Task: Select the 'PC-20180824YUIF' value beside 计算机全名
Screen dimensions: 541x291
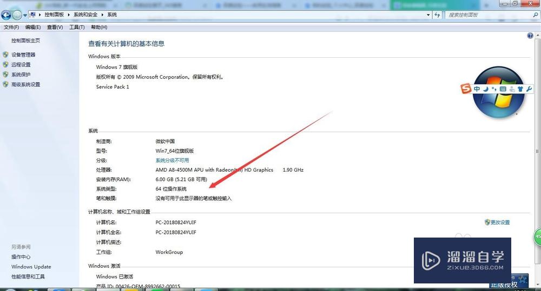Action: click(176, 233)
